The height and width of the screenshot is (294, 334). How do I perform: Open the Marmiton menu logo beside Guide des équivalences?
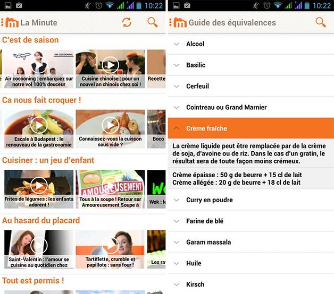178,22
